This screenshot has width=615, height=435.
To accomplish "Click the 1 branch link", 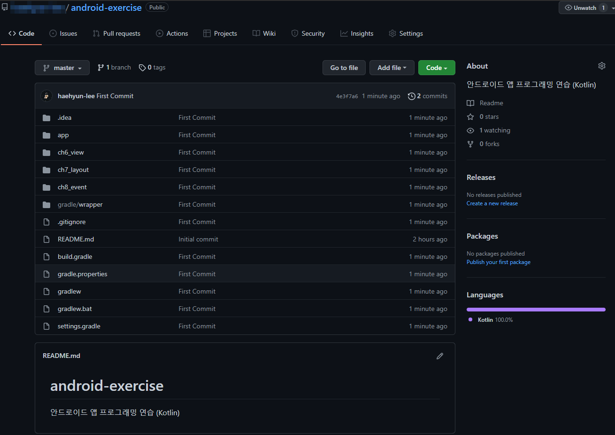I will tap(114, 68).
